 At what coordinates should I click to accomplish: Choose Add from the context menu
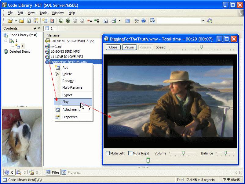coord(73,67)
